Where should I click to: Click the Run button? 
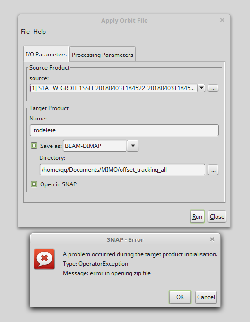click(x=197, y=217)
